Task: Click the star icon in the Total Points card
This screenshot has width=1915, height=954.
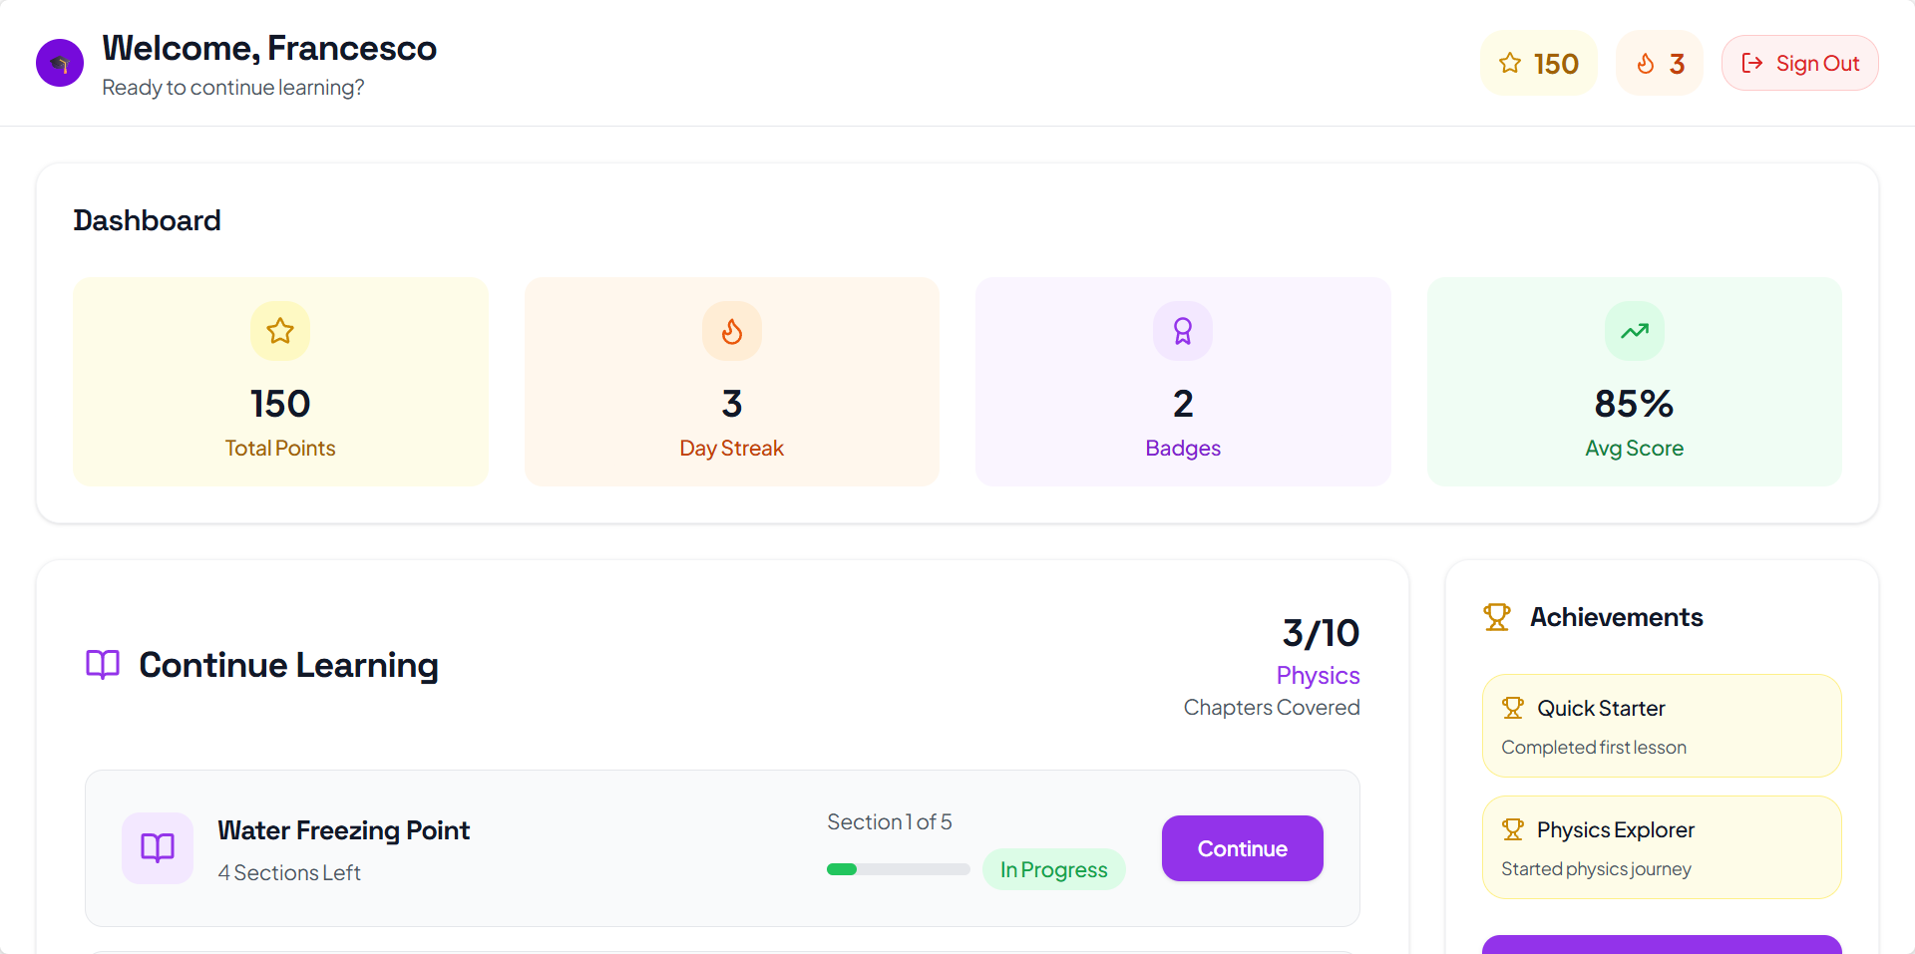Action: point(280,331)
